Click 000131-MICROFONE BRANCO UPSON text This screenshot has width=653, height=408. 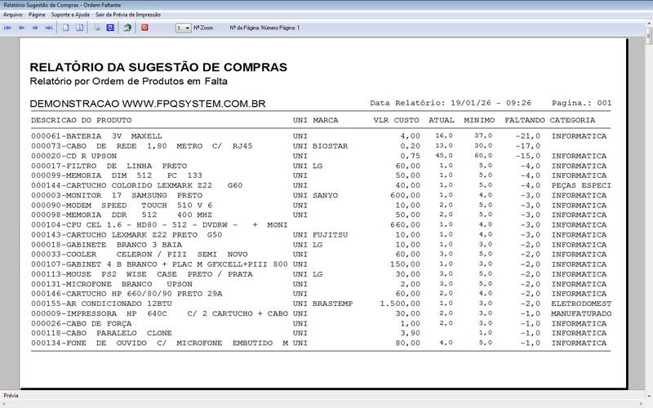(112, 284)
